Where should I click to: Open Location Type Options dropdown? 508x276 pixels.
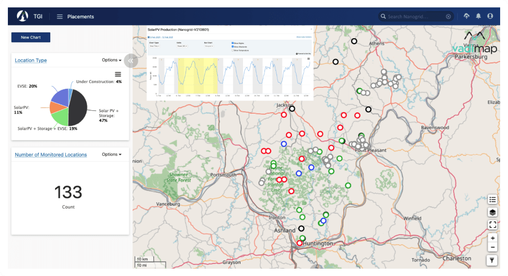[x=112, y=60]
